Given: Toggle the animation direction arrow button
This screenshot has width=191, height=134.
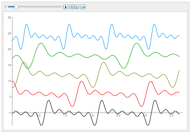Looking at the screenshot, I should [83, 7].
